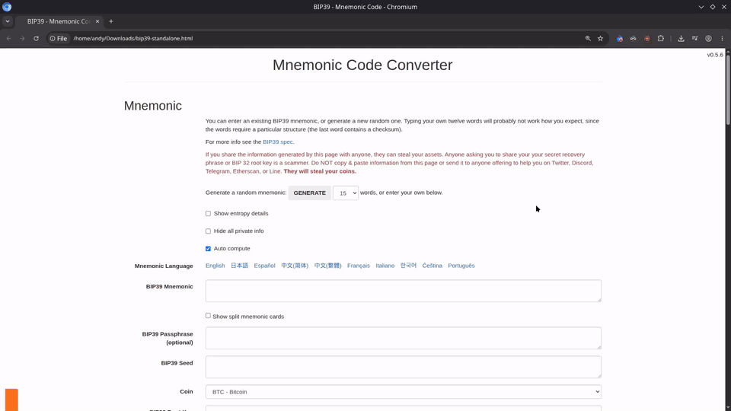Bookmark this page with the star icon

click(x=601, y=38)
